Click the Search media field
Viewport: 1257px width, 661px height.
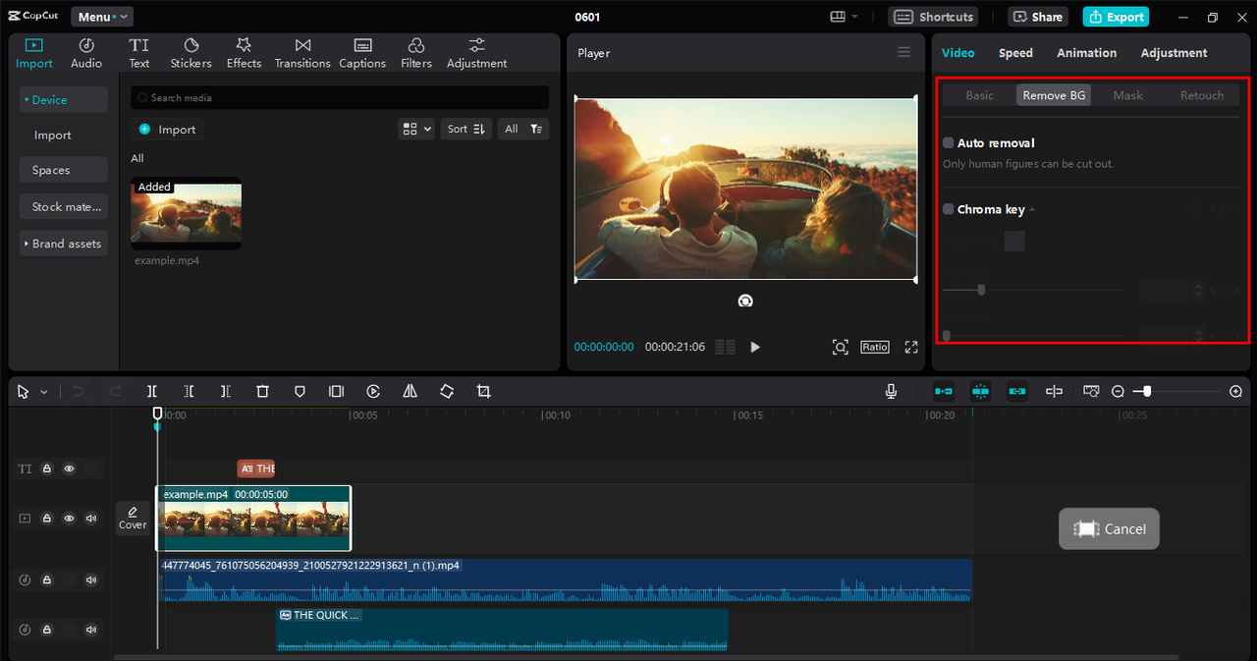tap(340, 97)
